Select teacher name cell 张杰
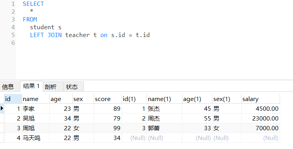 tap(164, 108)
